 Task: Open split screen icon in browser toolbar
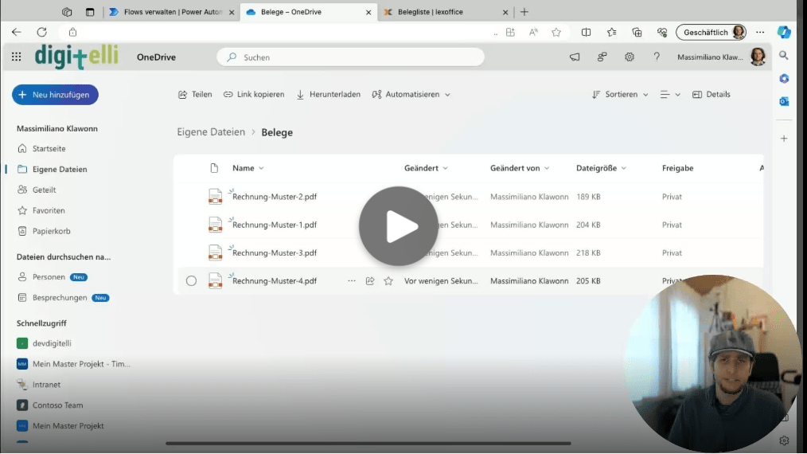(x=586, y=32)
